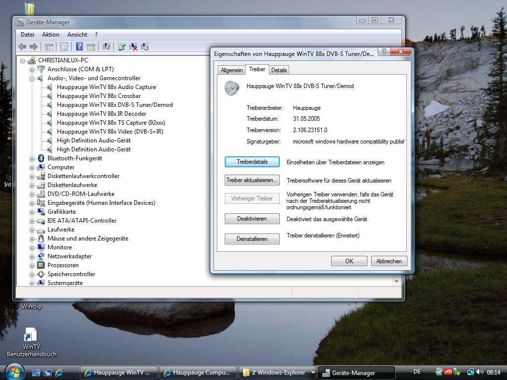507x380 pixels.
Task: Select Hauppauge WinTV 88x TS Capture (92xxx)
Action: [111, 123]
